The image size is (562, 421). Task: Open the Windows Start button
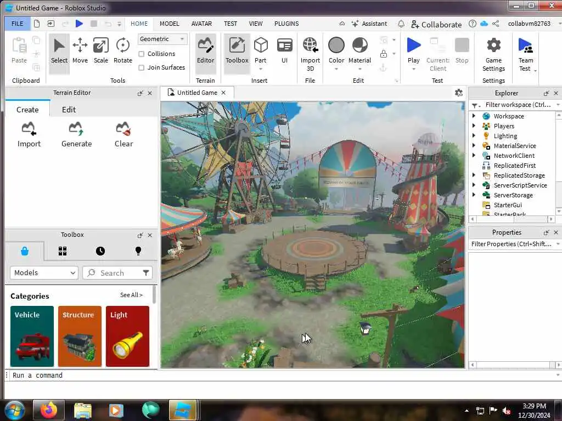14,410
